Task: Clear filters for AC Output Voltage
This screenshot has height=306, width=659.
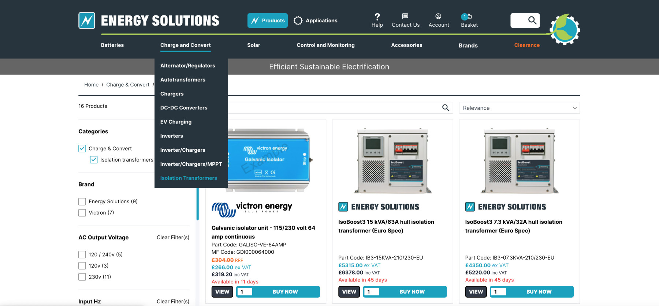Action: pos(173,238)
